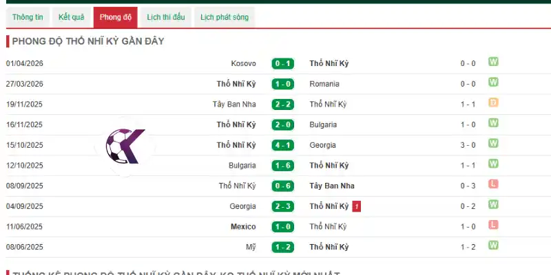The height and width of the screenshot is (275, 551).
Task: Click the 2 - 3 score of Georgia away match
Action: click(x=283, y=206)
